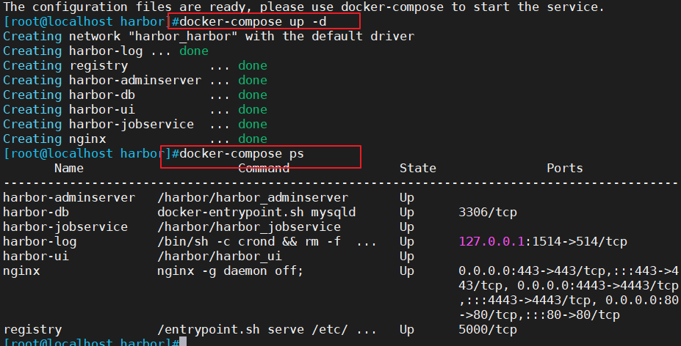Image resolution: width=681 pixels, height=346 pixels.
Task: Click the Name column header
Action: (69, 169)
